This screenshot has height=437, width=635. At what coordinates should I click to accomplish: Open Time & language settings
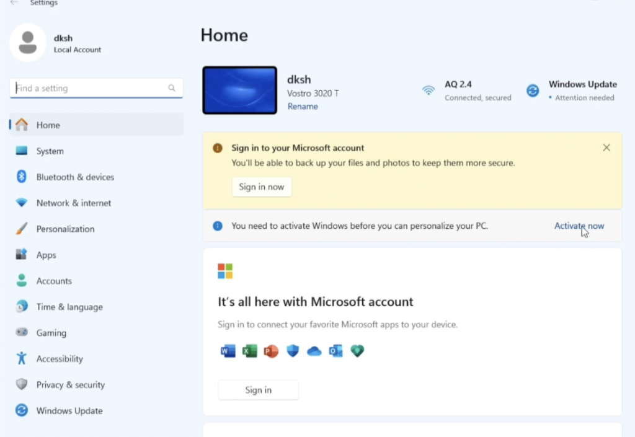pyautogui.click(x=69, y=307)
